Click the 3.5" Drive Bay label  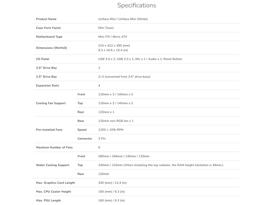(x=46, y=68)
